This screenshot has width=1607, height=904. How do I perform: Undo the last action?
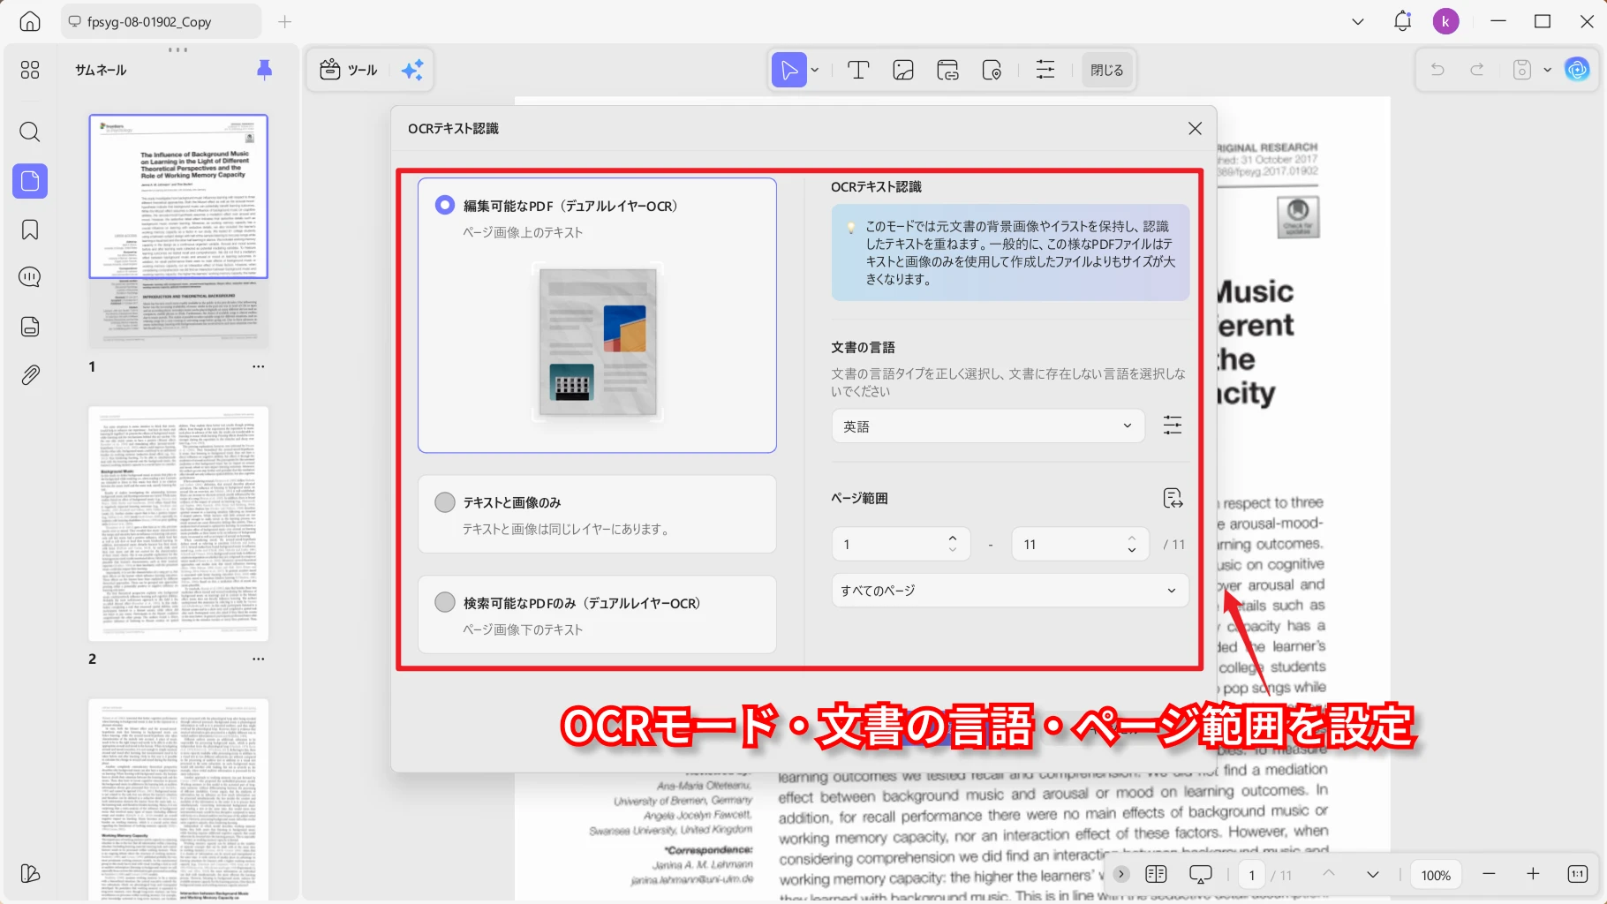point(1437,70)
